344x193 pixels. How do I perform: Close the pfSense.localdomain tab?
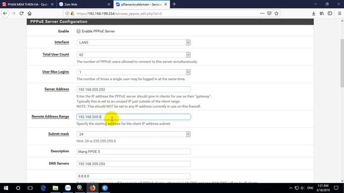(166, 4)
